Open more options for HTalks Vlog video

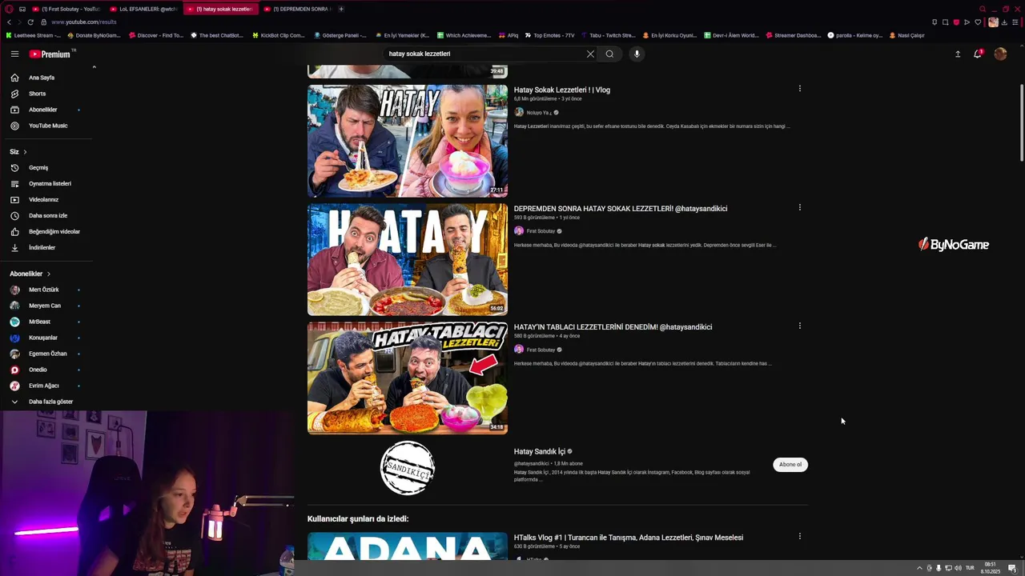799,536
